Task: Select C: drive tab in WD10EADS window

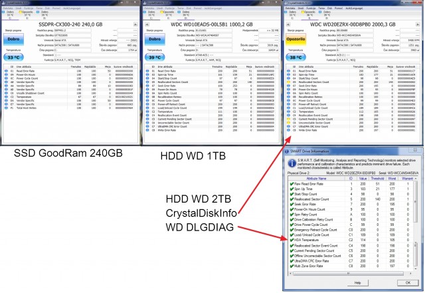Action: pos(151,15)
